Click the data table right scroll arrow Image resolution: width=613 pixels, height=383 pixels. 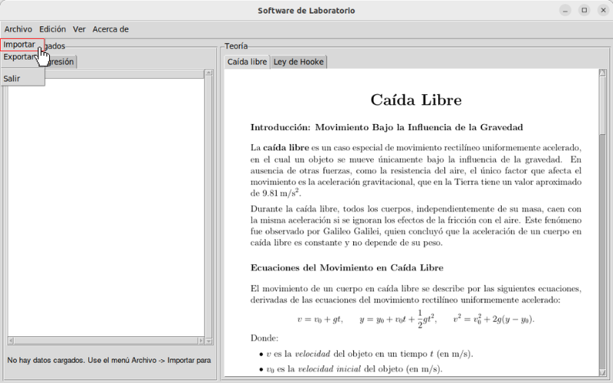(201, 341)
